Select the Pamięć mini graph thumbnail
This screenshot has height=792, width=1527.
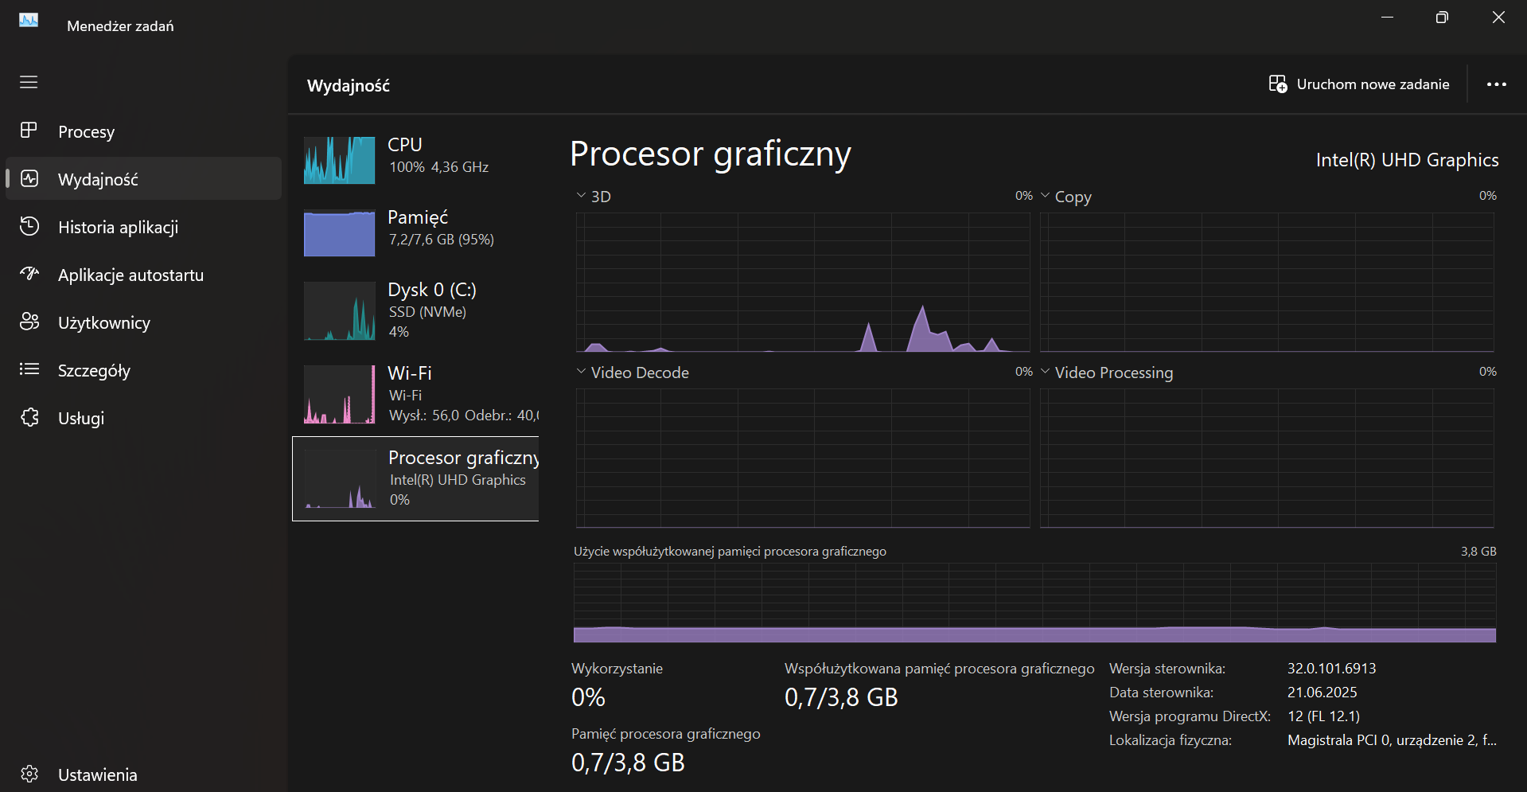pyautogui.click(x=339, y=232)
